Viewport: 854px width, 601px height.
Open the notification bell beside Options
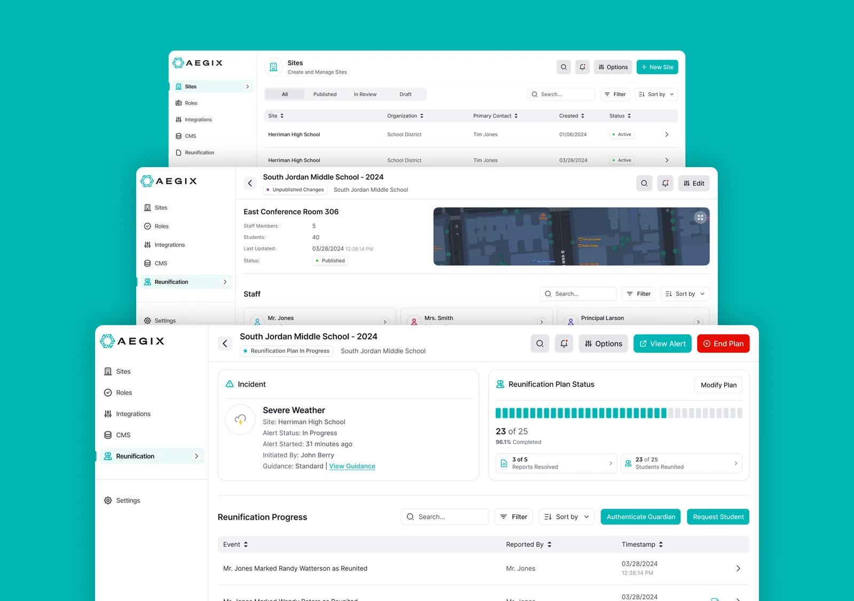pos(564,344)
